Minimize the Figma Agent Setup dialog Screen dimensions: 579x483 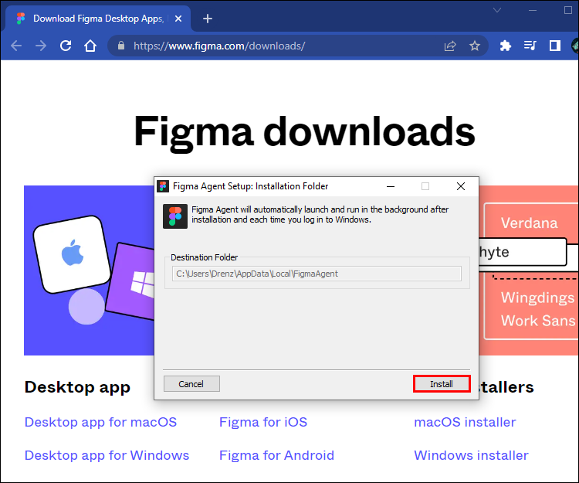(x=391, y=186)
